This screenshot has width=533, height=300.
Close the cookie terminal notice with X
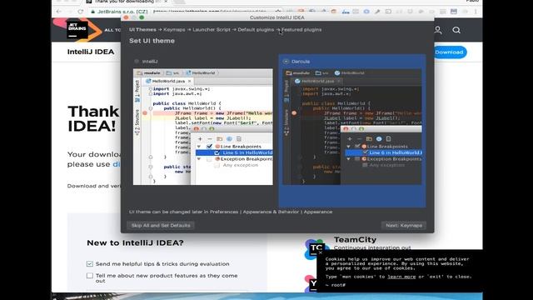click(x=320, y=252)
